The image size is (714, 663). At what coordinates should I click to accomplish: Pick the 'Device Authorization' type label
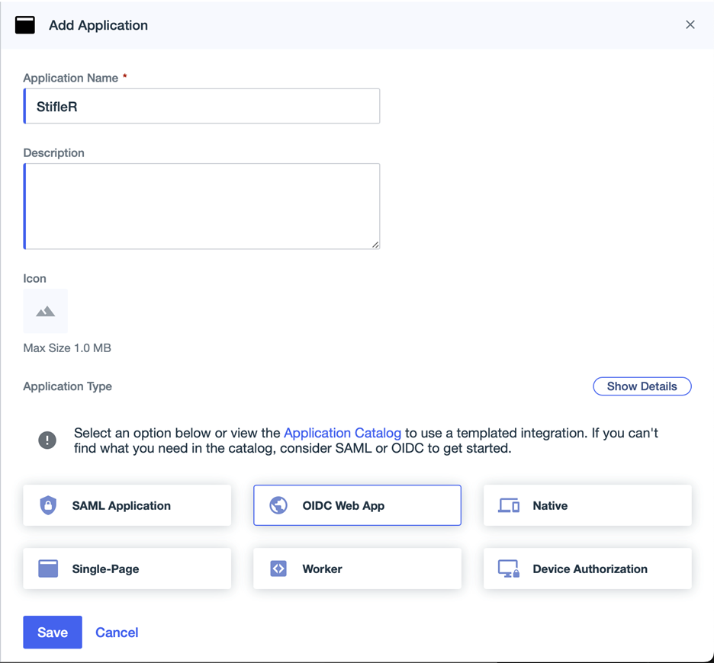590,569
